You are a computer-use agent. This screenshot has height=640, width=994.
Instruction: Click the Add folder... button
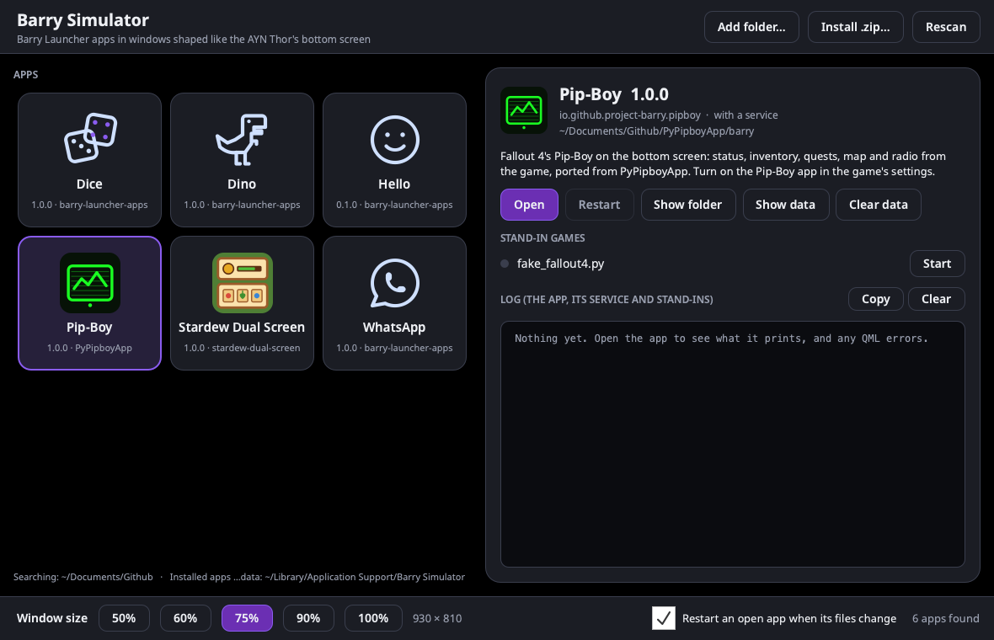pos(751,27)
